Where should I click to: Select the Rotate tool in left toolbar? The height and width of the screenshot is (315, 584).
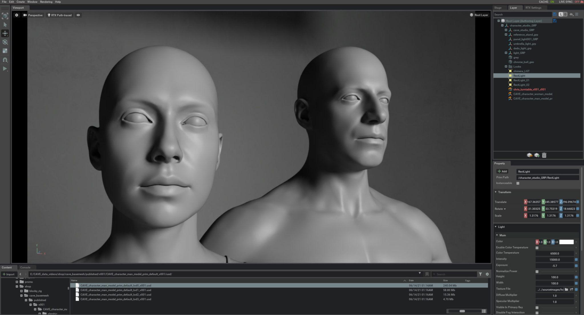(x=5, y=42)
